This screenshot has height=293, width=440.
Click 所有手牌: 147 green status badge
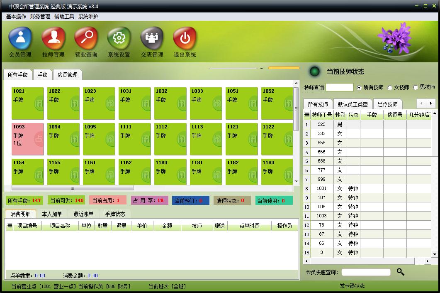point(24,200)
